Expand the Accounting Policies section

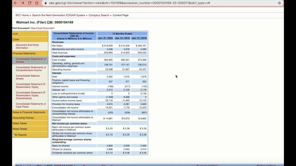30,118
